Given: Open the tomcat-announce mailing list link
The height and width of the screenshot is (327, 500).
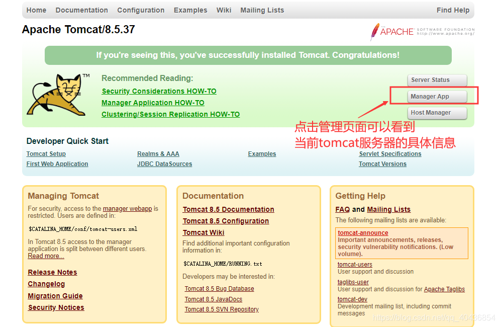Looking at the screenshot, I should [x=363, y=233].
